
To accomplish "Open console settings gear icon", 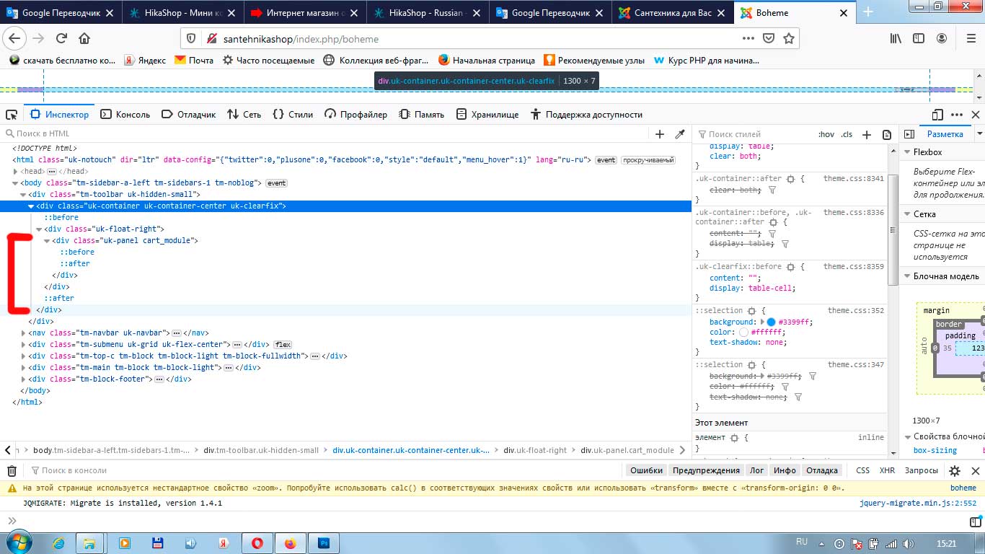I will (x=955, y=470).
